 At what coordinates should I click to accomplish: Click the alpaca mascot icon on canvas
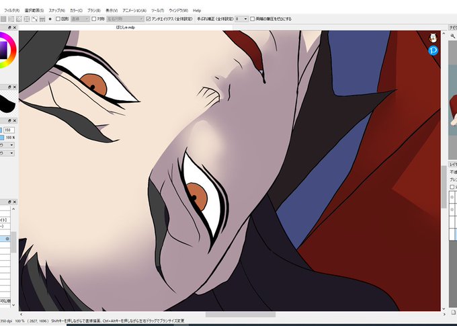point(433,38)
